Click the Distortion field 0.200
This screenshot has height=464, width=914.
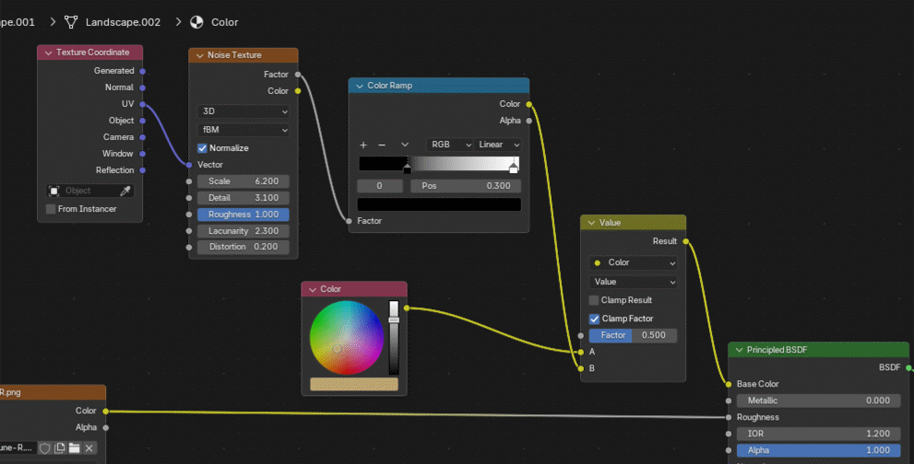[243, 247]
